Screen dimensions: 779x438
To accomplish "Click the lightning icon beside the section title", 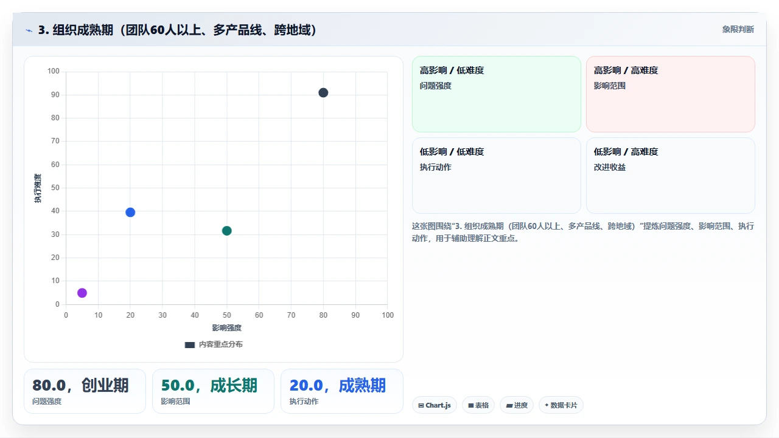I will (x=29, y=30).
